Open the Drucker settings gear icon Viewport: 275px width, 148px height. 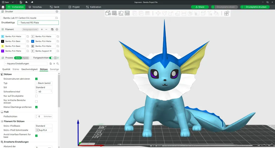(57, 12)
